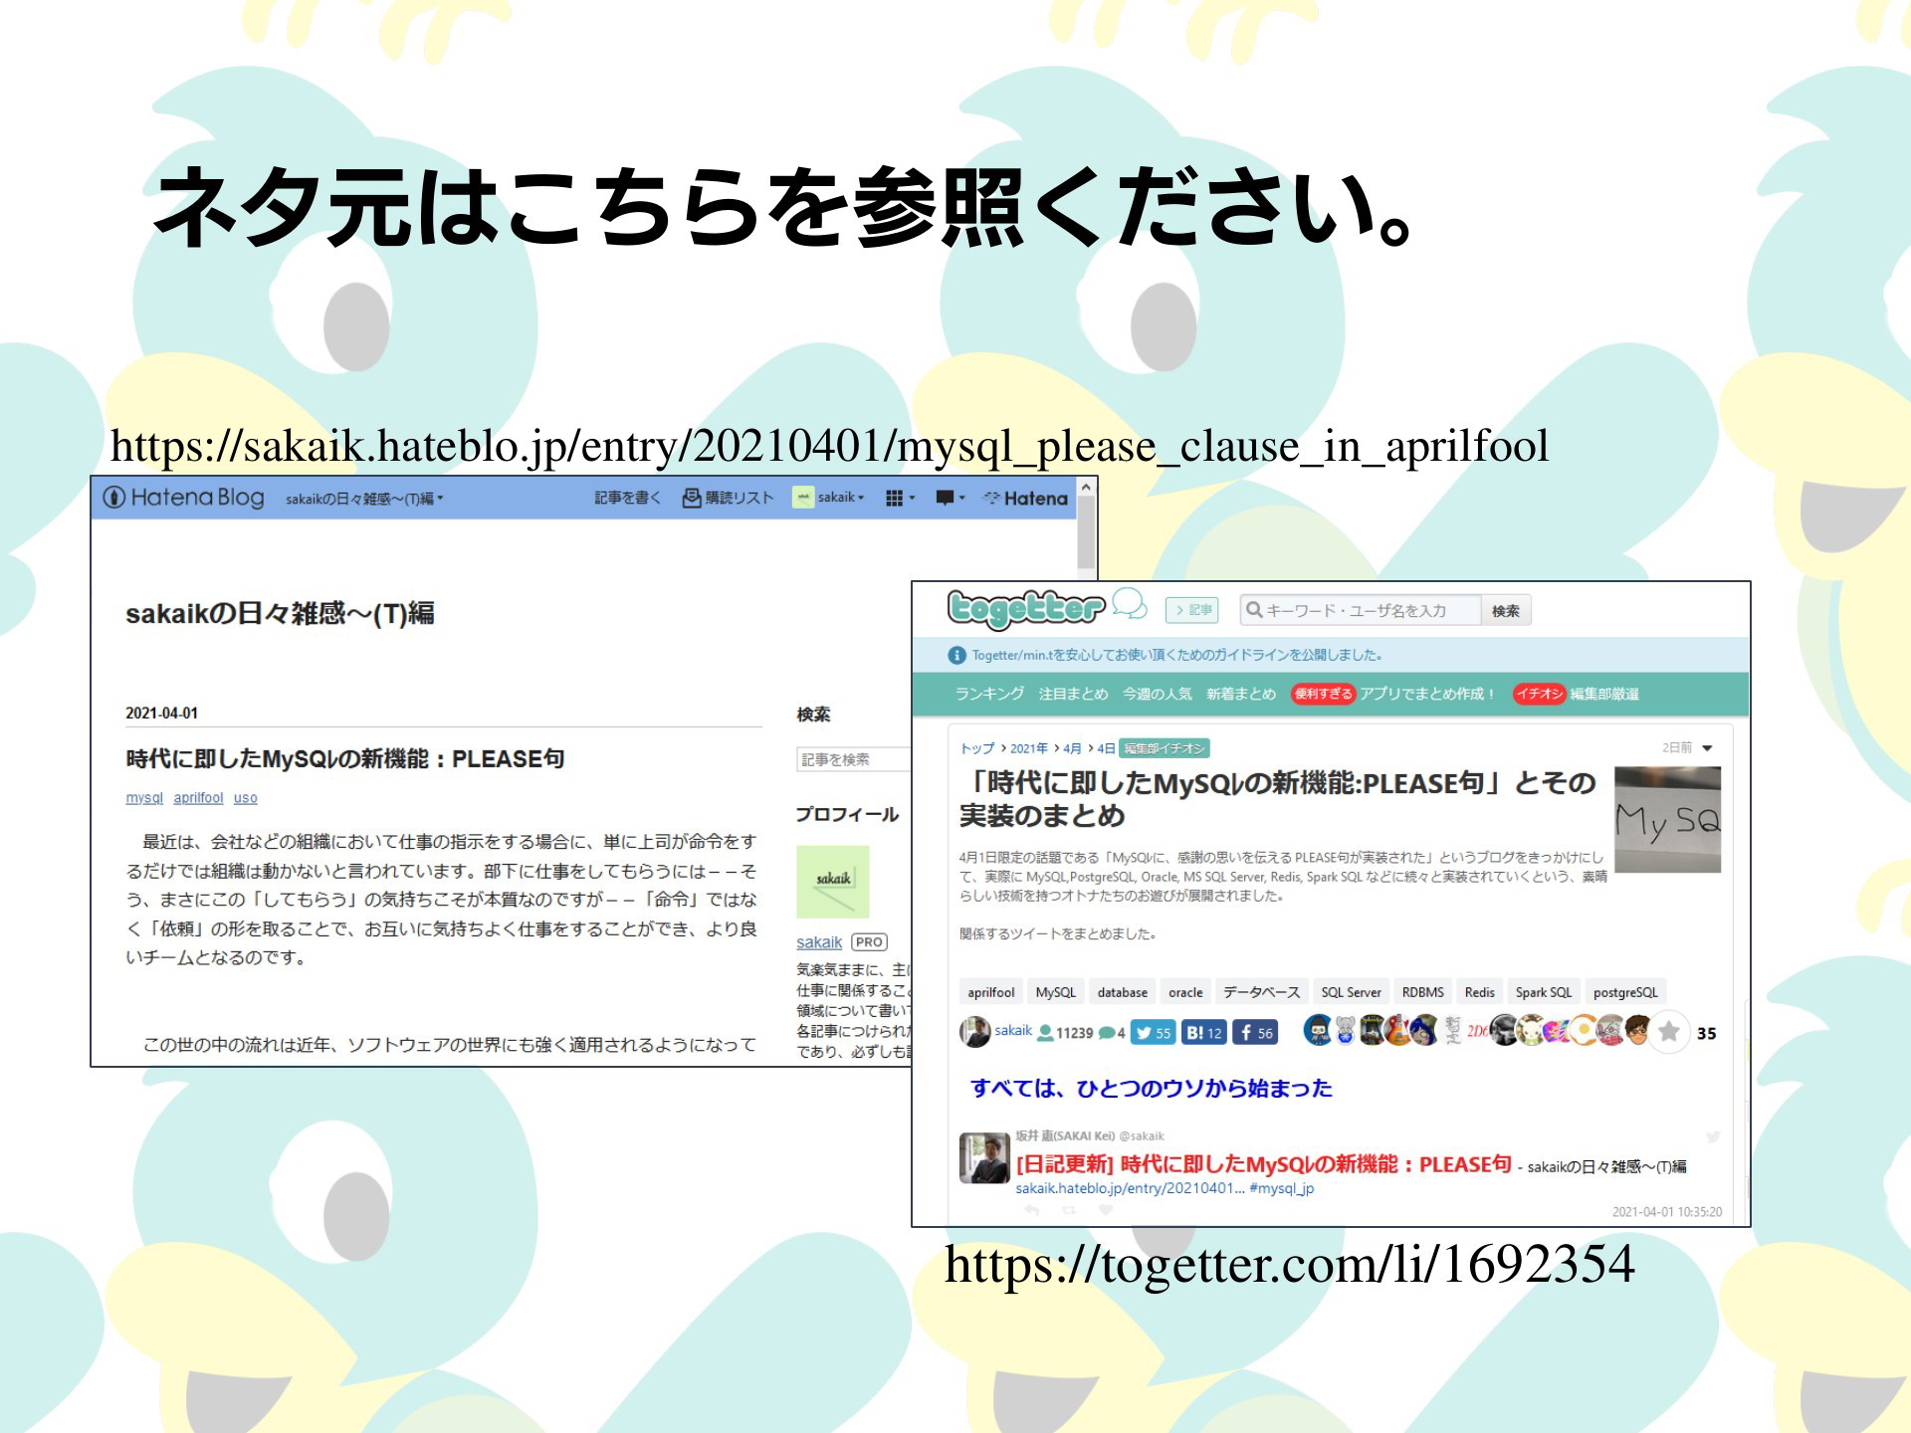Open the sakaik profile avatar image

(832, 882)
